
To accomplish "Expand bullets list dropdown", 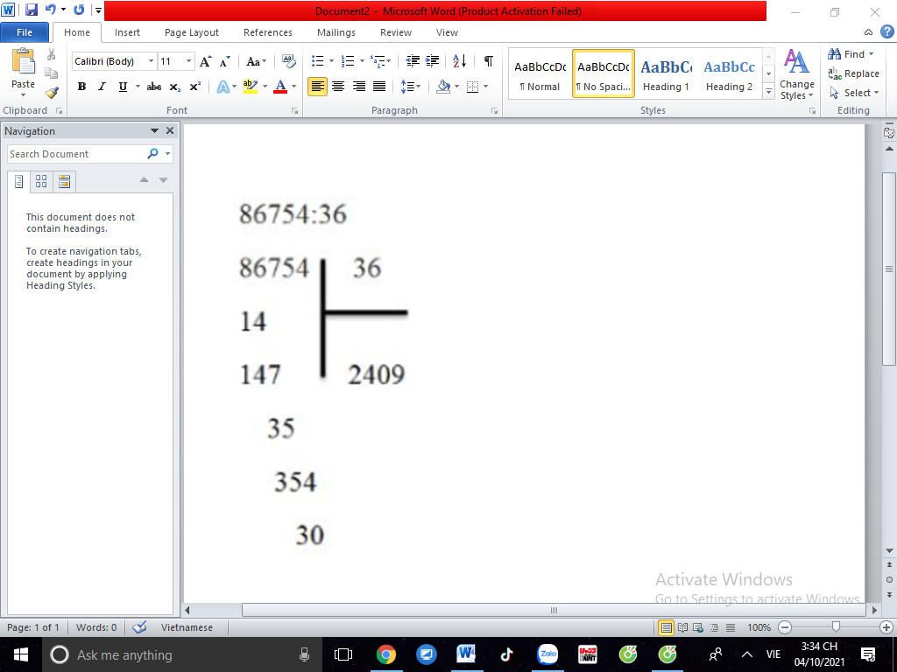I will (331, 61).
